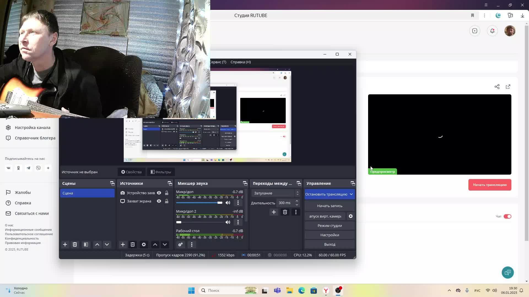
Task: Open Справочник блогера in sidebar
Action: pyautogui.click(x=35, y=138)
